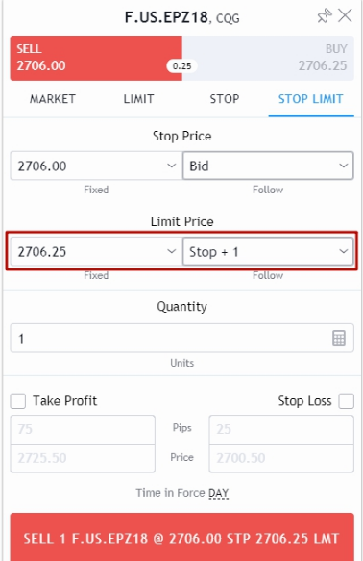Switch to the LIMIT order tab
363x561 pixels.
click(x=138, y=99)
